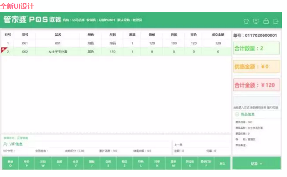Click the 行号 column header
287x177 pixels.
pos(8,35)
